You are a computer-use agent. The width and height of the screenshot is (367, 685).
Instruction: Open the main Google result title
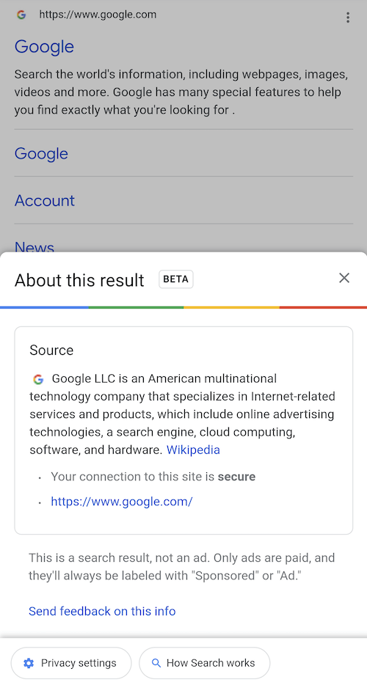[44, 47]
